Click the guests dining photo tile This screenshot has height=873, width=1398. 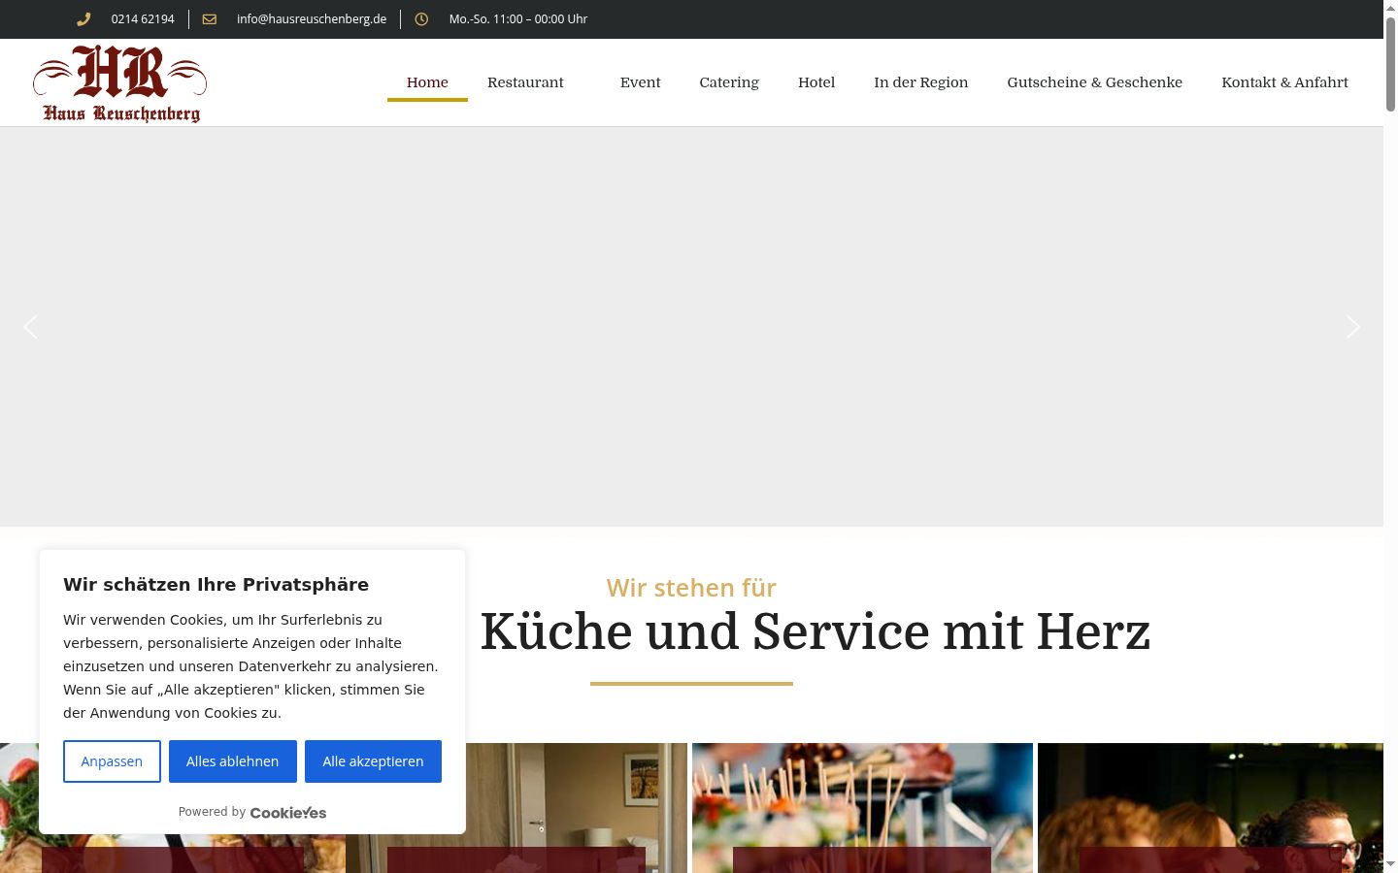pos(1210,807)
